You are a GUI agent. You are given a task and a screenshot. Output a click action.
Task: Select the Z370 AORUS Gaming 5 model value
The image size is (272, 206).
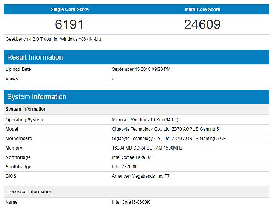pos(165,129)
